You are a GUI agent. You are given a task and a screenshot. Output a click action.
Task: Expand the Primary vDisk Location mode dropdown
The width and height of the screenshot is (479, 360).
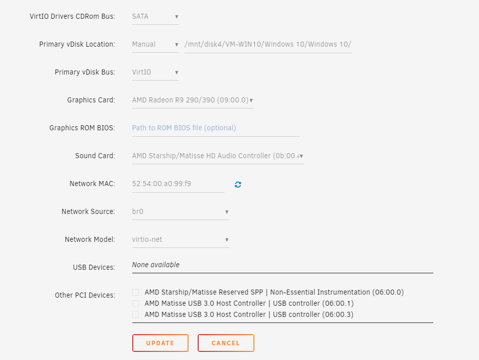pyautogui.click(x=156, y=45)
